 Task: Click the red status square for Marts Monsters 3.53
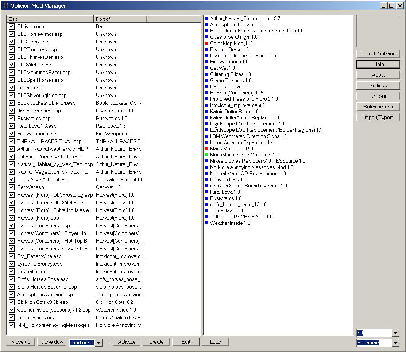point(206,148)
